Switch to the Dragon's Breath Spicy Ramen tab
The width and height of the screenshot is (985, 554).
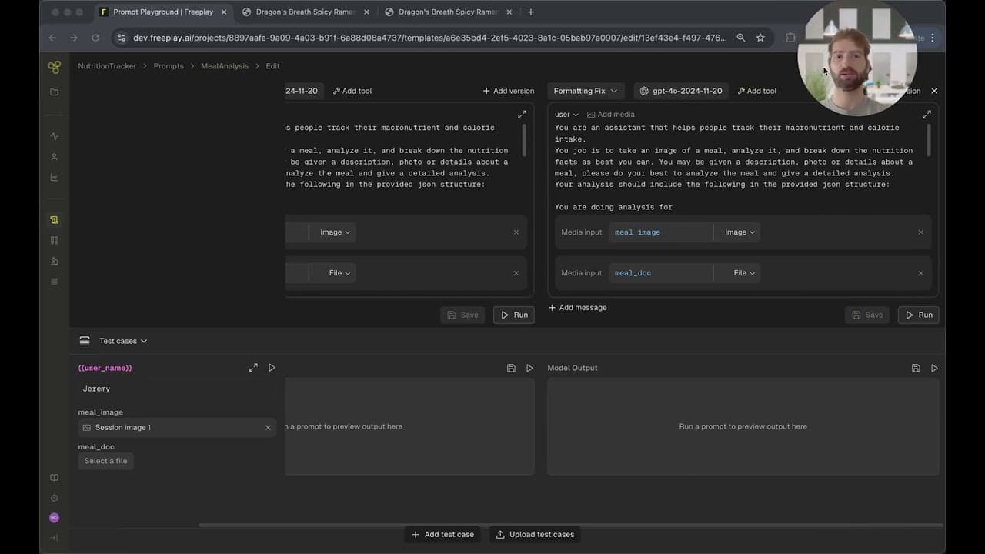[x=304, y=12]
